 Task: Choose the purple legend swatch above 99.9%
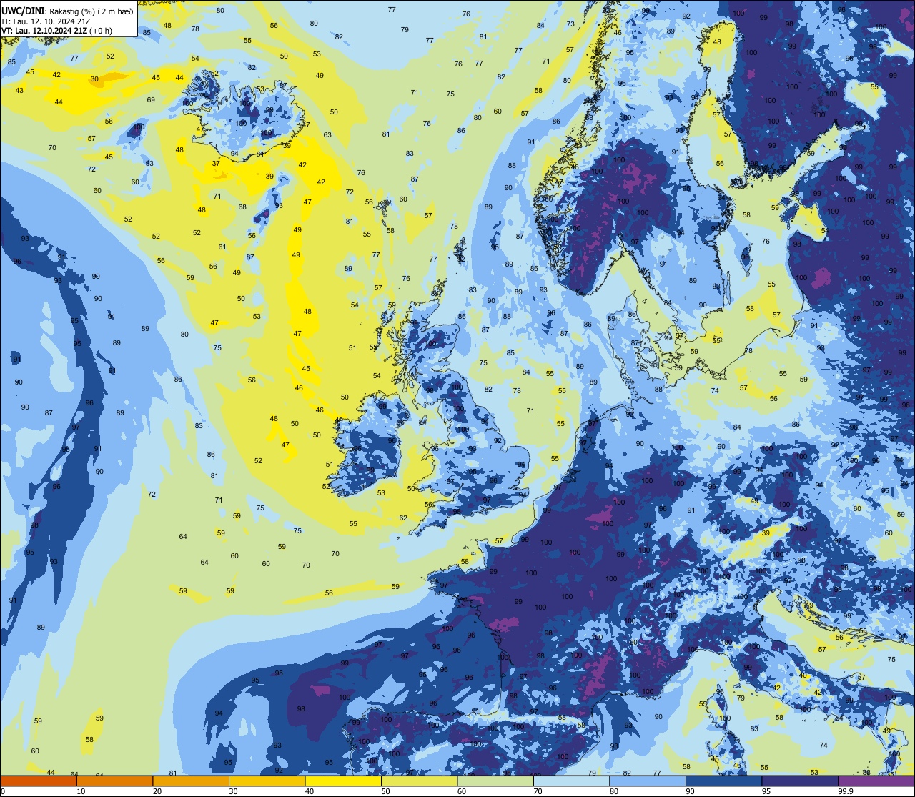tap(876, 781)
